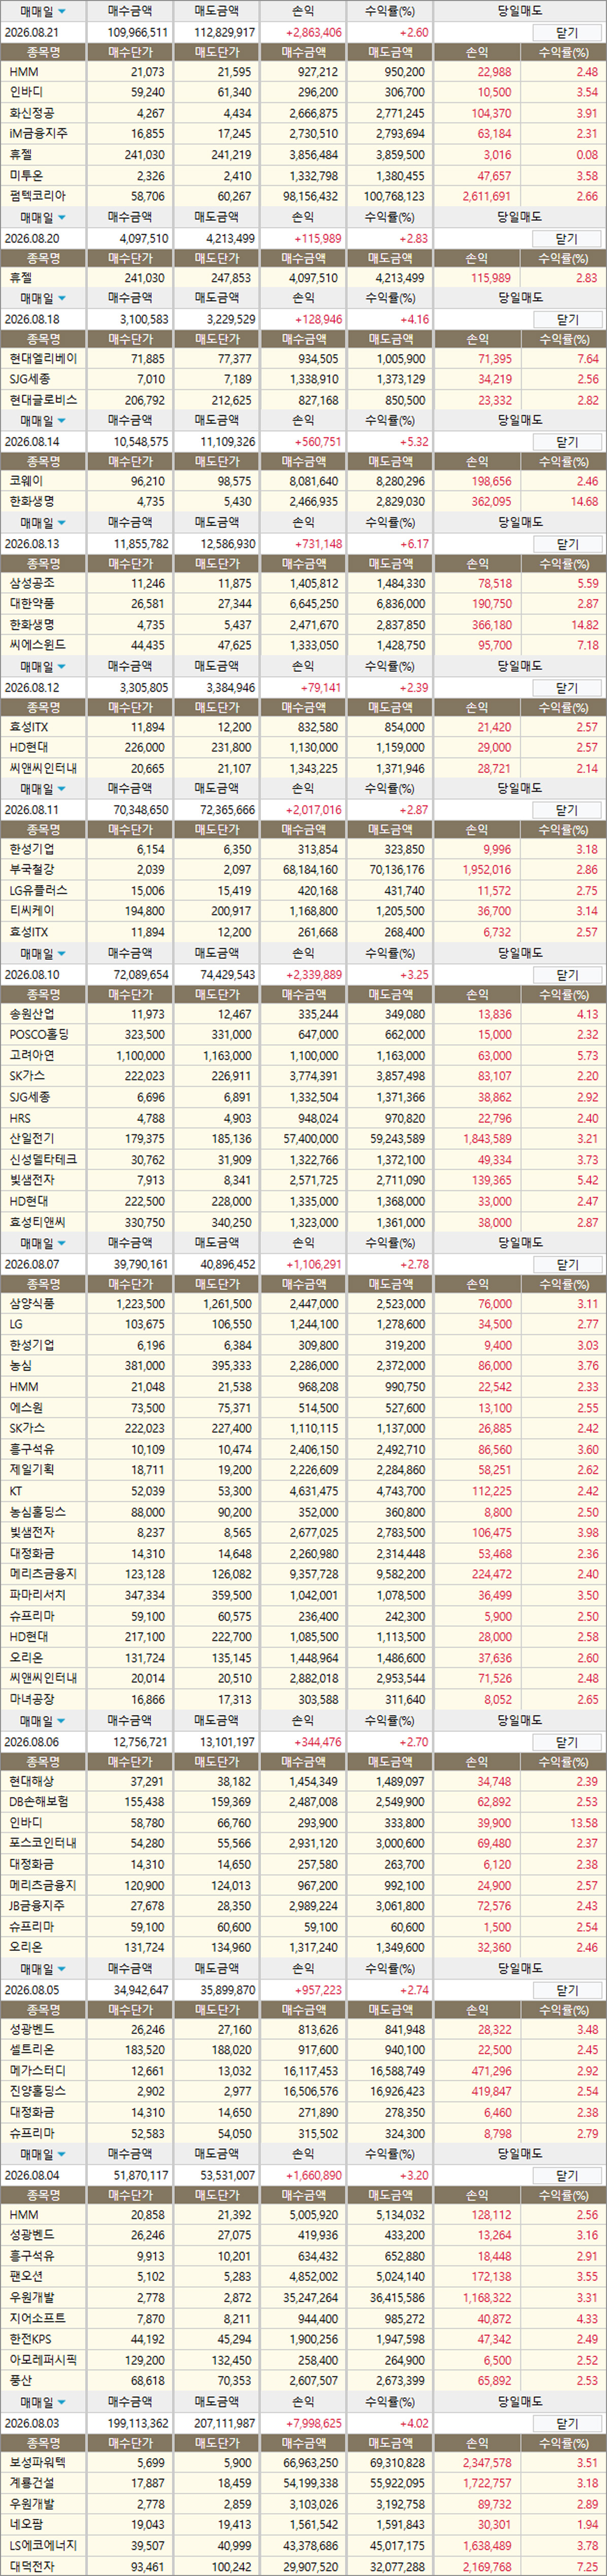The height and width of the screenshot is (2576, 607).
Task: Select the 티씨케이 row
Action: (303, 911)
